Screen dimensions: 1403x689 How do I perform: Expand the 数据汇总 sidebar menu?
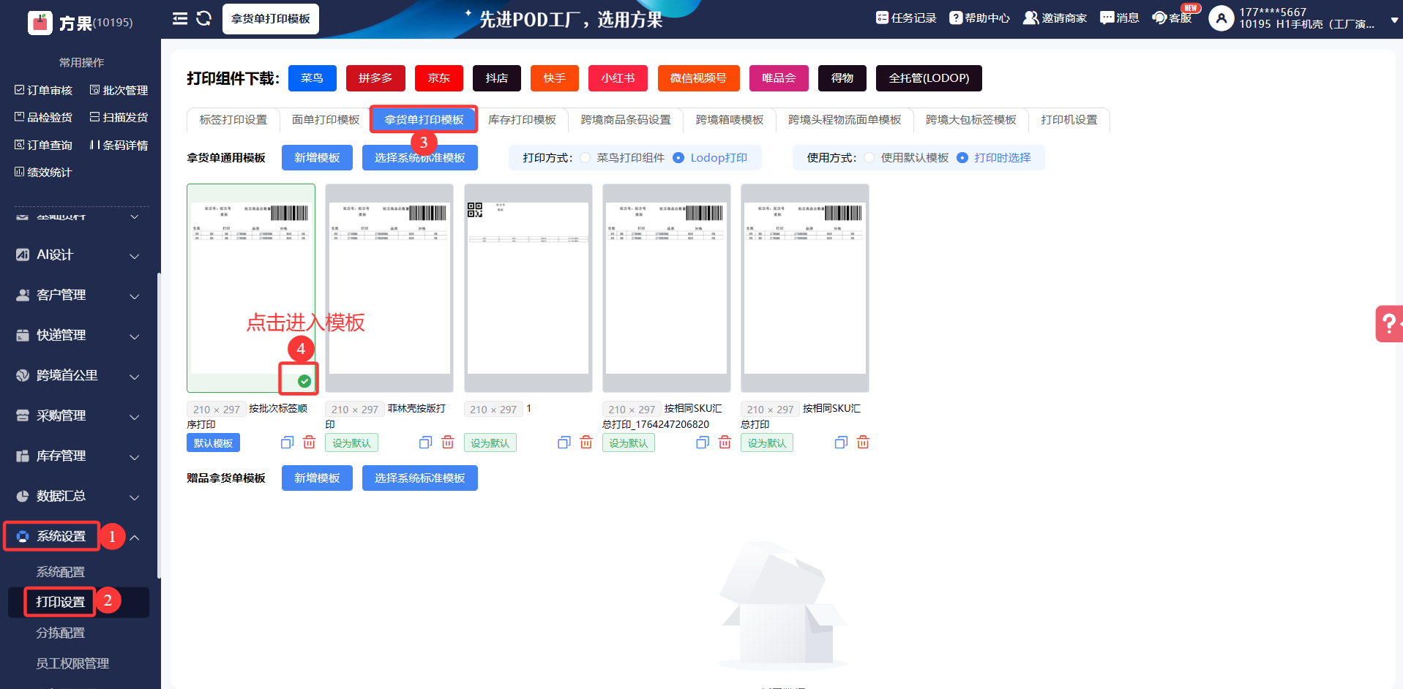tap(81, 496)
